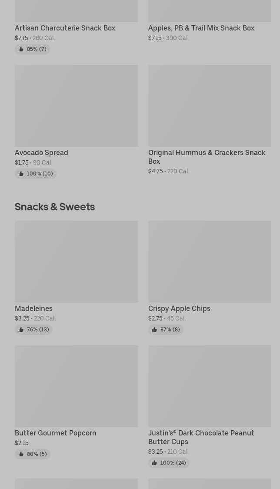This screenshot has width=280, height=489.
Task: Click thumbs-up icon under Madeleines
Action: click(x=21, y=330)
